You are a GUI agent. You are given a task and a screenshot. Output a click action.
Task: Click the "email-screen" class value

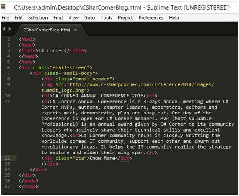pos(70,68)
